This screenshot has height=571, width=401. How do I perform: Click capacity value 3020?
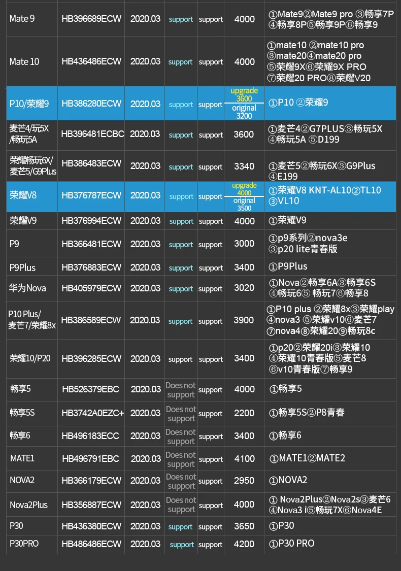244,288
